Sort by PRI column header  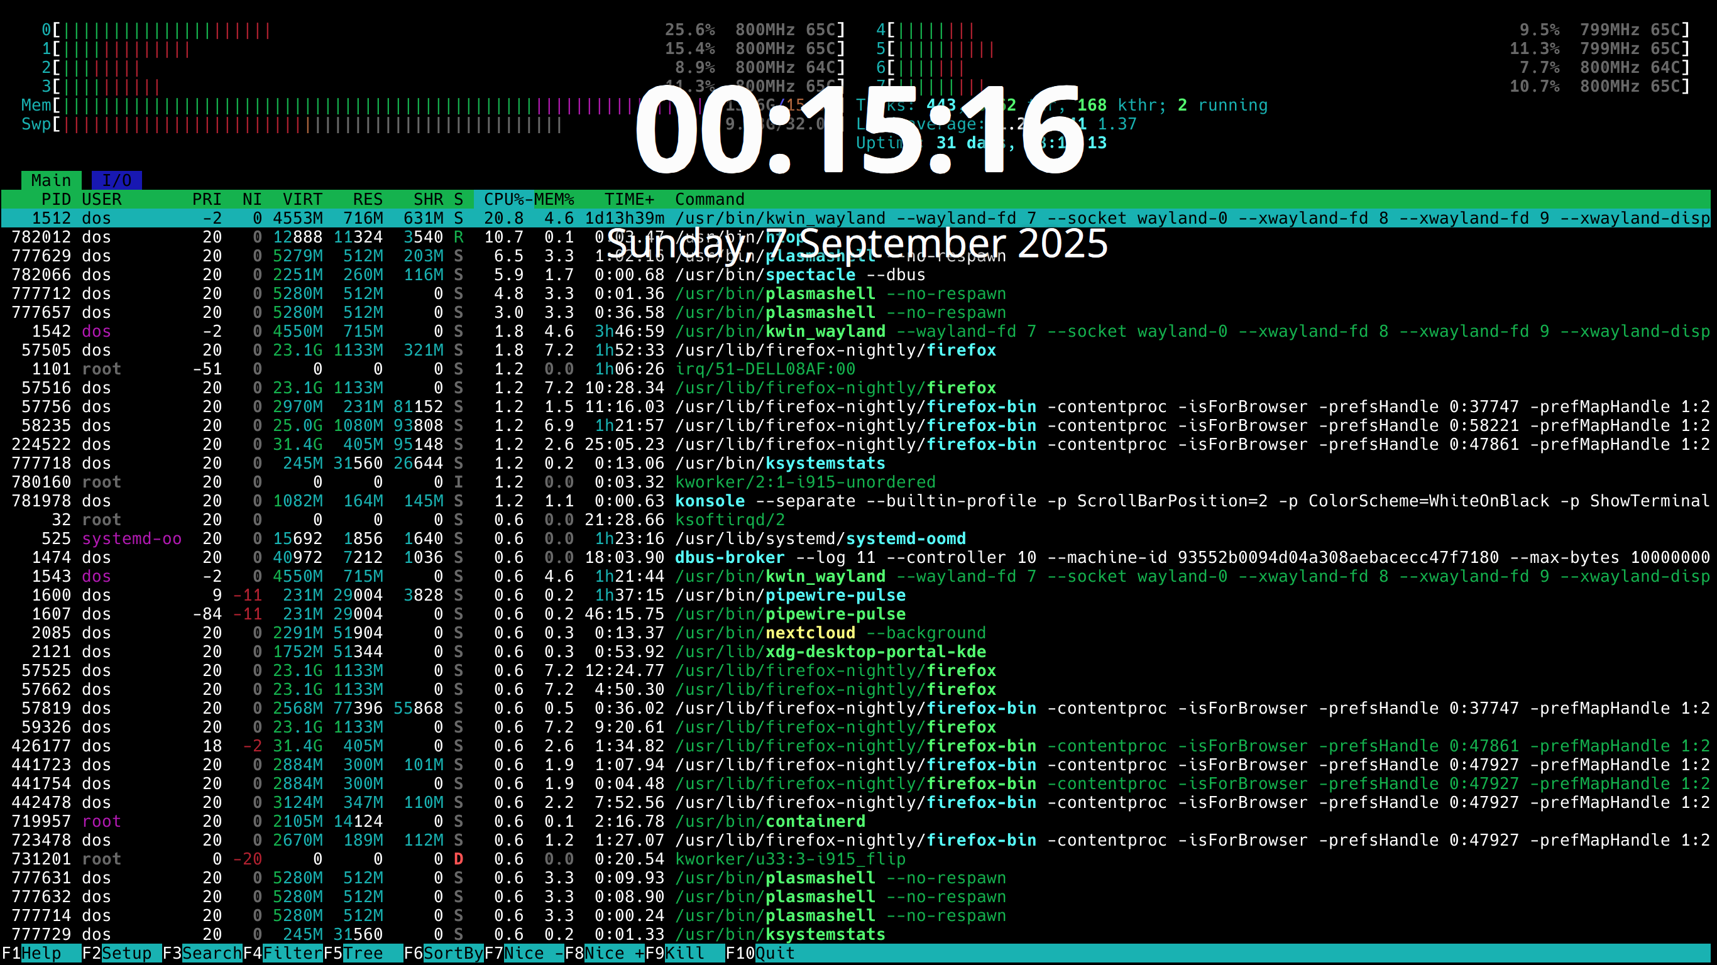click(207, 199)
